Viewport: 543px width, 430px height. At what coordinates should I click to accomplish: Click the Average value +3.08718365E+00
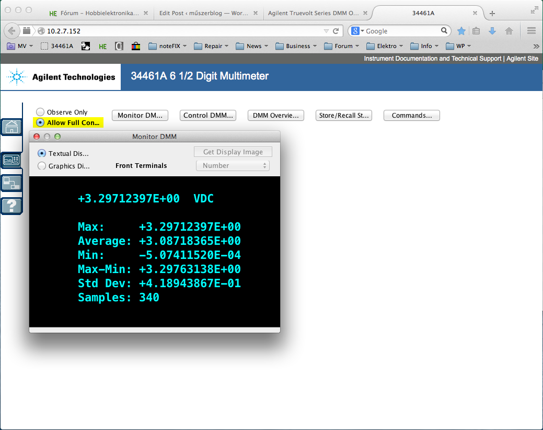click(190, 241)
